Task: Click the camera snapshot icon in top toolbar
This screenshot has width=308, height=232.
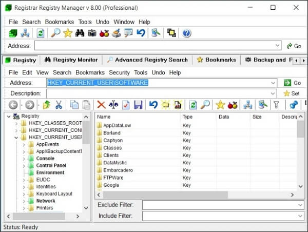Action: [x=92, y=33]
